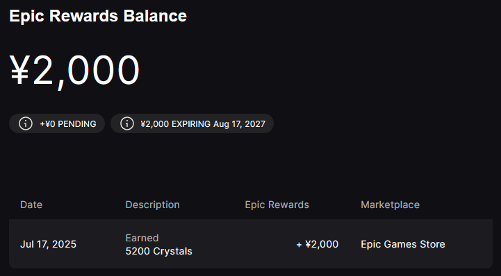Click the PENDING word in first badge

click(x=77, y=124)
